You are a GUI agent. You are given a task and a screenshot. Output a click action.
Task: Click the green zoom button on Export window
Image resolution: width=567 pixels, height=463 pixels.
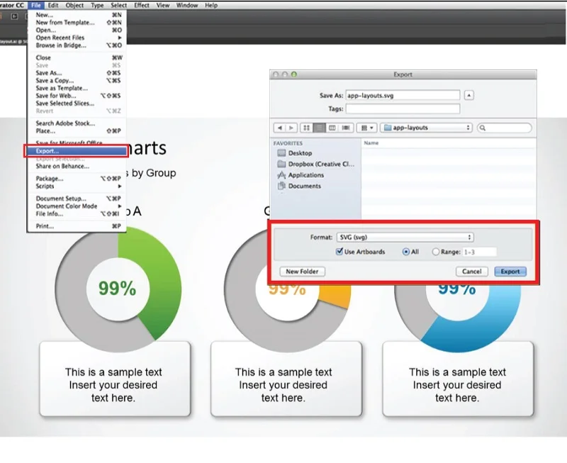pyautogui.click(x=294, y=74)
